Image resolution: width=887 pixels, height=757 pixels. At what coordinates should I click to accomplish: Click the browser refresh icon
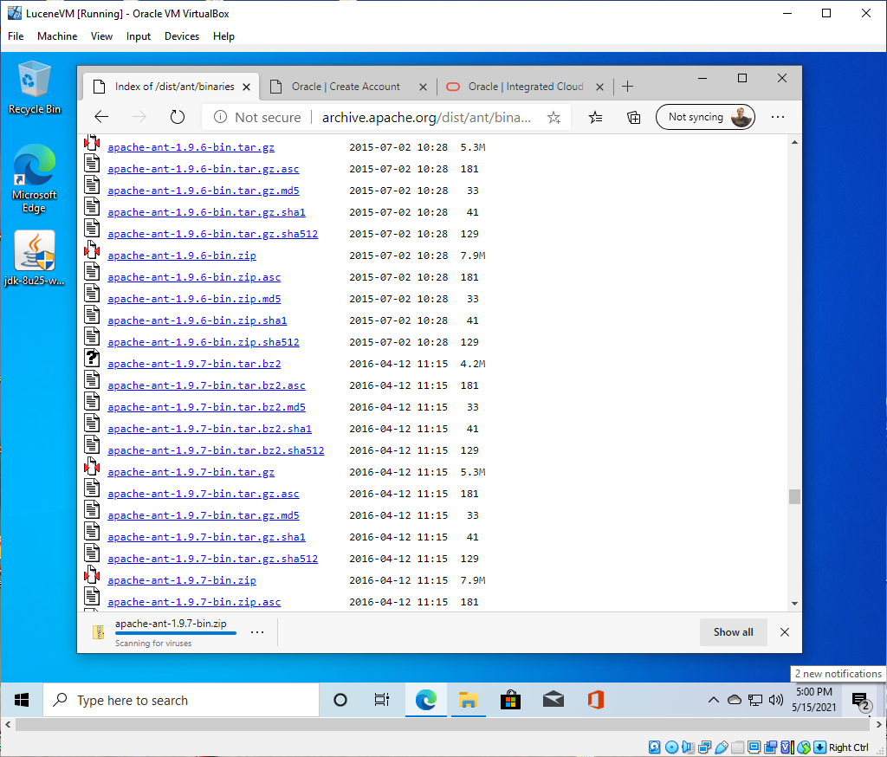[x=178, y=117]
